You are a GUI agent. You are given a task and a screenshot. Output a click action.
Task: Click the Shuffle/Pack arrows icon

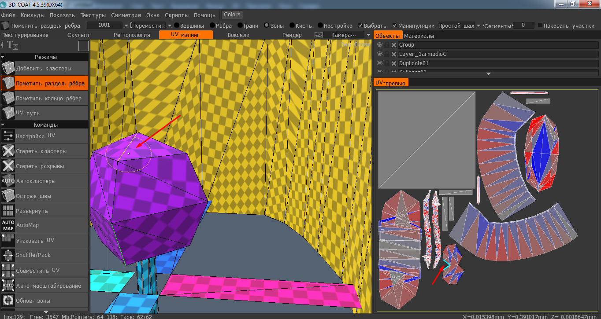pyautogui.click(x=8, y=255)
